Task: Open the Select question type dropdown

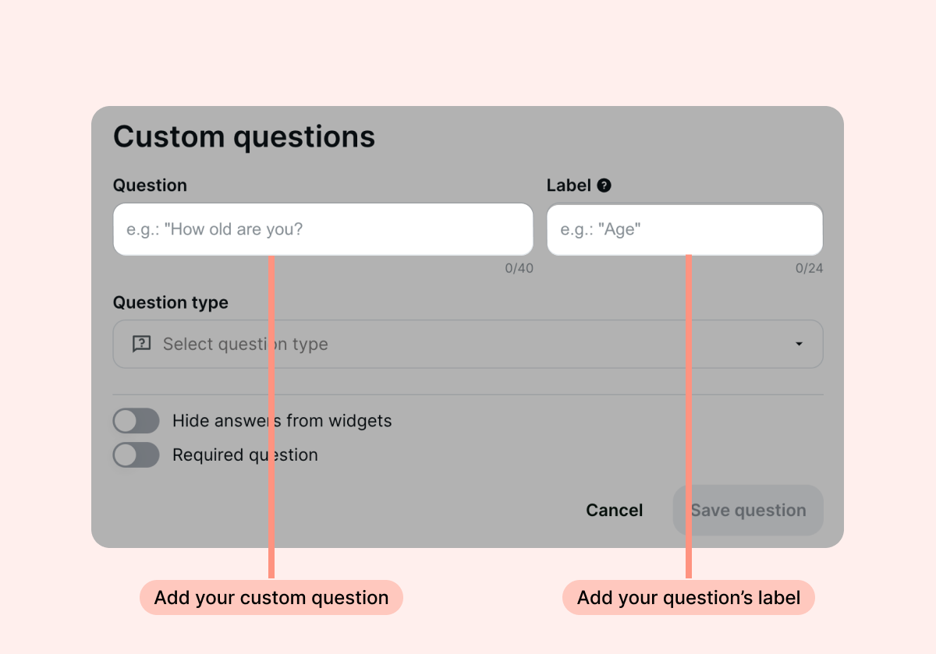Action: tap(468, 344)
